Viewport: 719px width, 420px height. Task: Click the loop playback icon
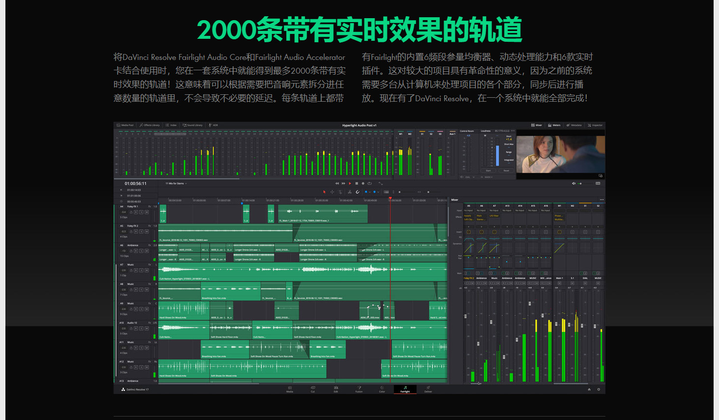pos(369,184)
